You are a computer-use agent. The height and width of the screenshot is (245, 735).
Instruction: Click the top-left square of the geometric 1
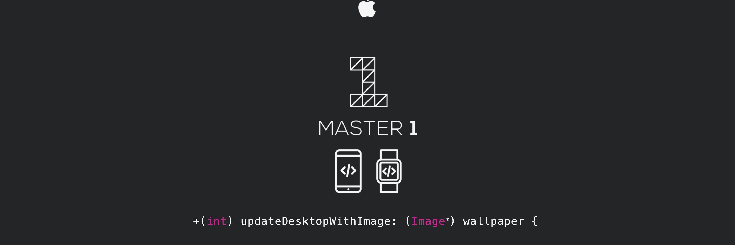(x=356, y=63)
